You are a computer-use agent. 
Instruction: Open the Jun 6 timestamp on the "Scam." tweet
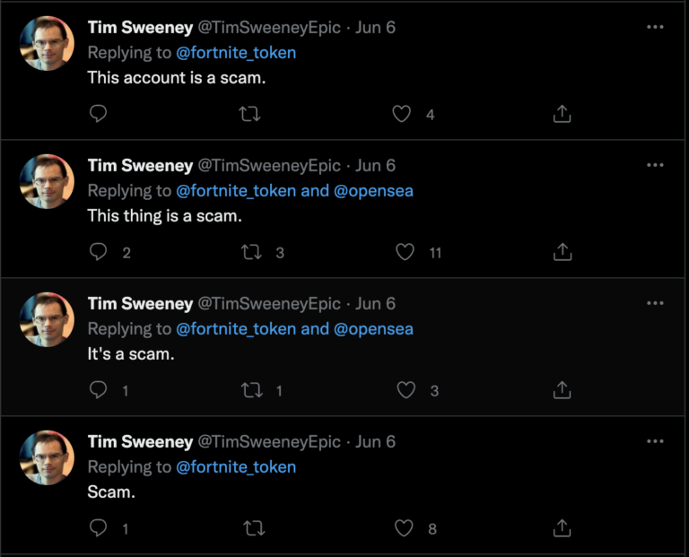click(x=375, y=441)
